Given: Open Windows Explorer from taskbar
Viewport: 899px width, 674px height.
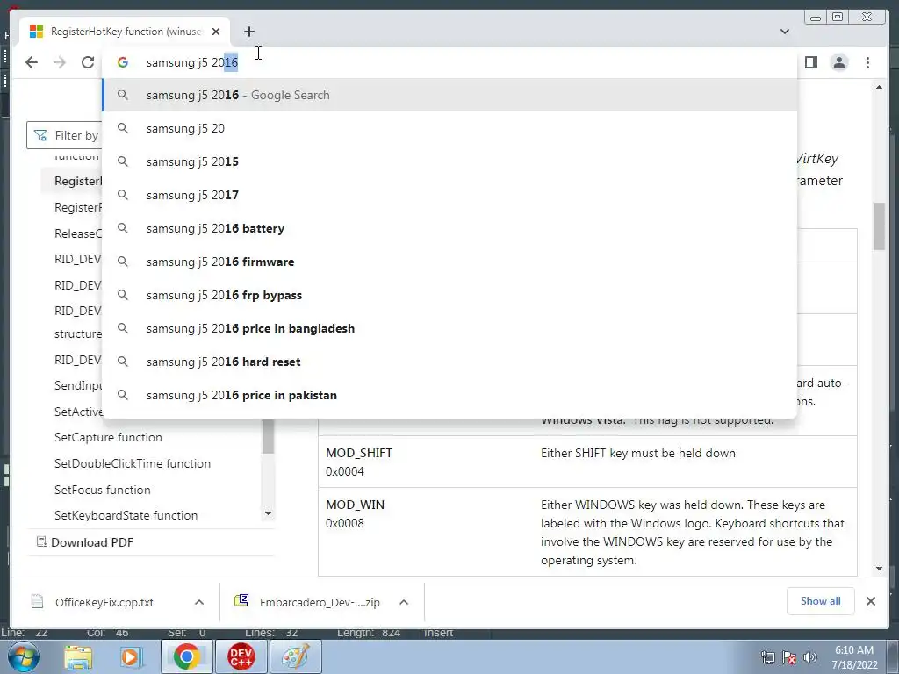Looking at the screenshot, I should pyautogui.click(x=78, y=656).
